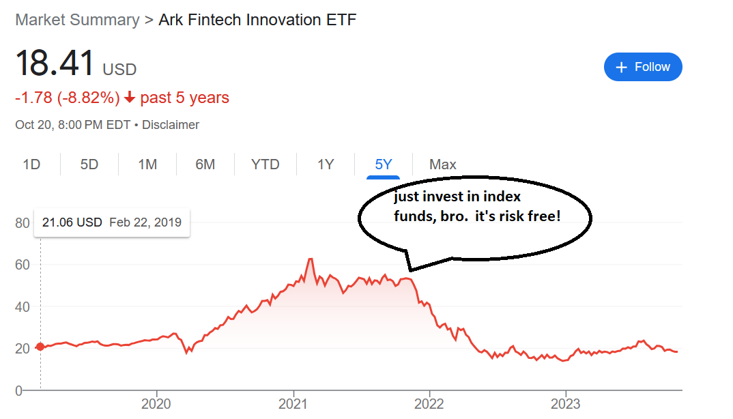Follow the Ark Fintech Innovation ETF

[643, 67]
